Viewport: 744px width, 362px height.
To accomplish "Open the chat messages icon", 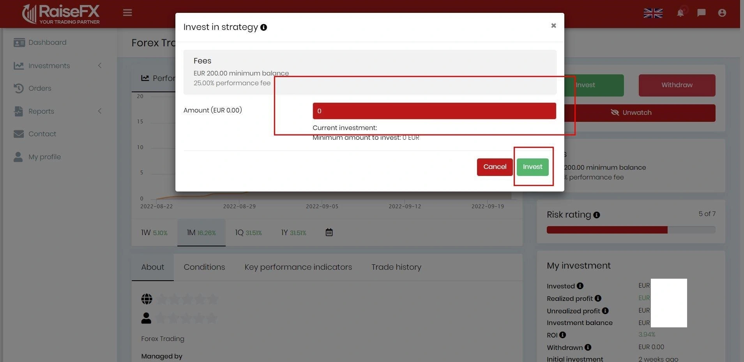I will (x=701, y=13).
